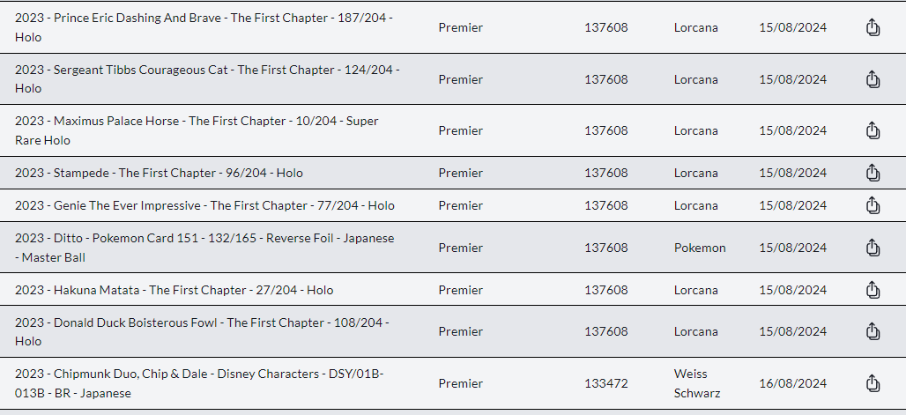Image resolution: width=906 pixels, height=415 pixels.
Task: Click the order number 133472
Action: [x=606, y=383]
